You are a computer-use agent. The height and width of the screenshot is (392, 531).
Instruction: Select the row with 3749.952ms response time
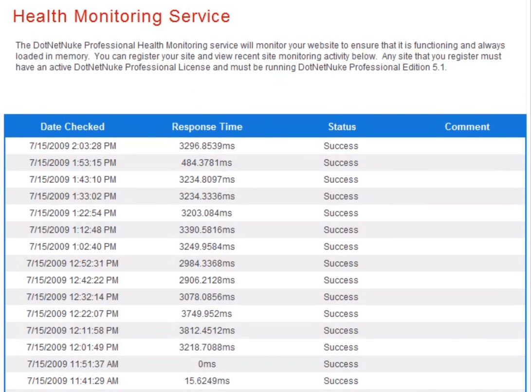(207, 314)
